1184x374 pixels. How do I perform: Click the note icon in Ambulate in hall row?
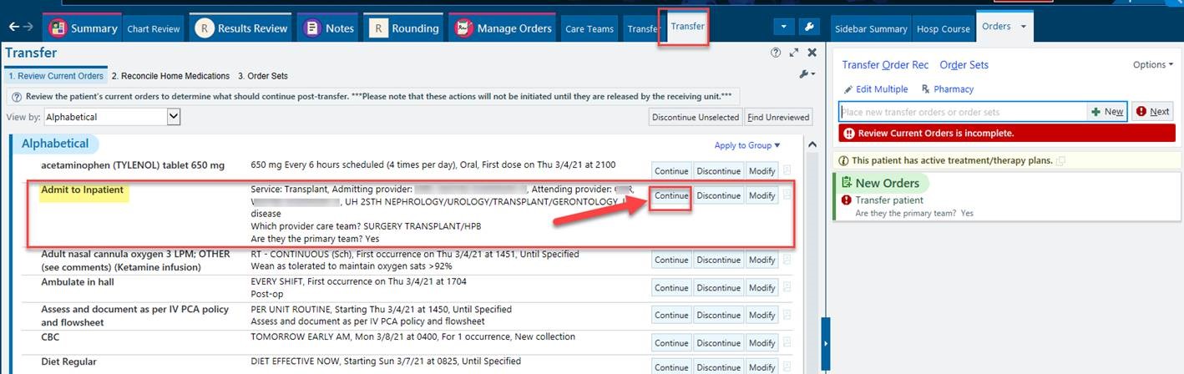[787, 287]
